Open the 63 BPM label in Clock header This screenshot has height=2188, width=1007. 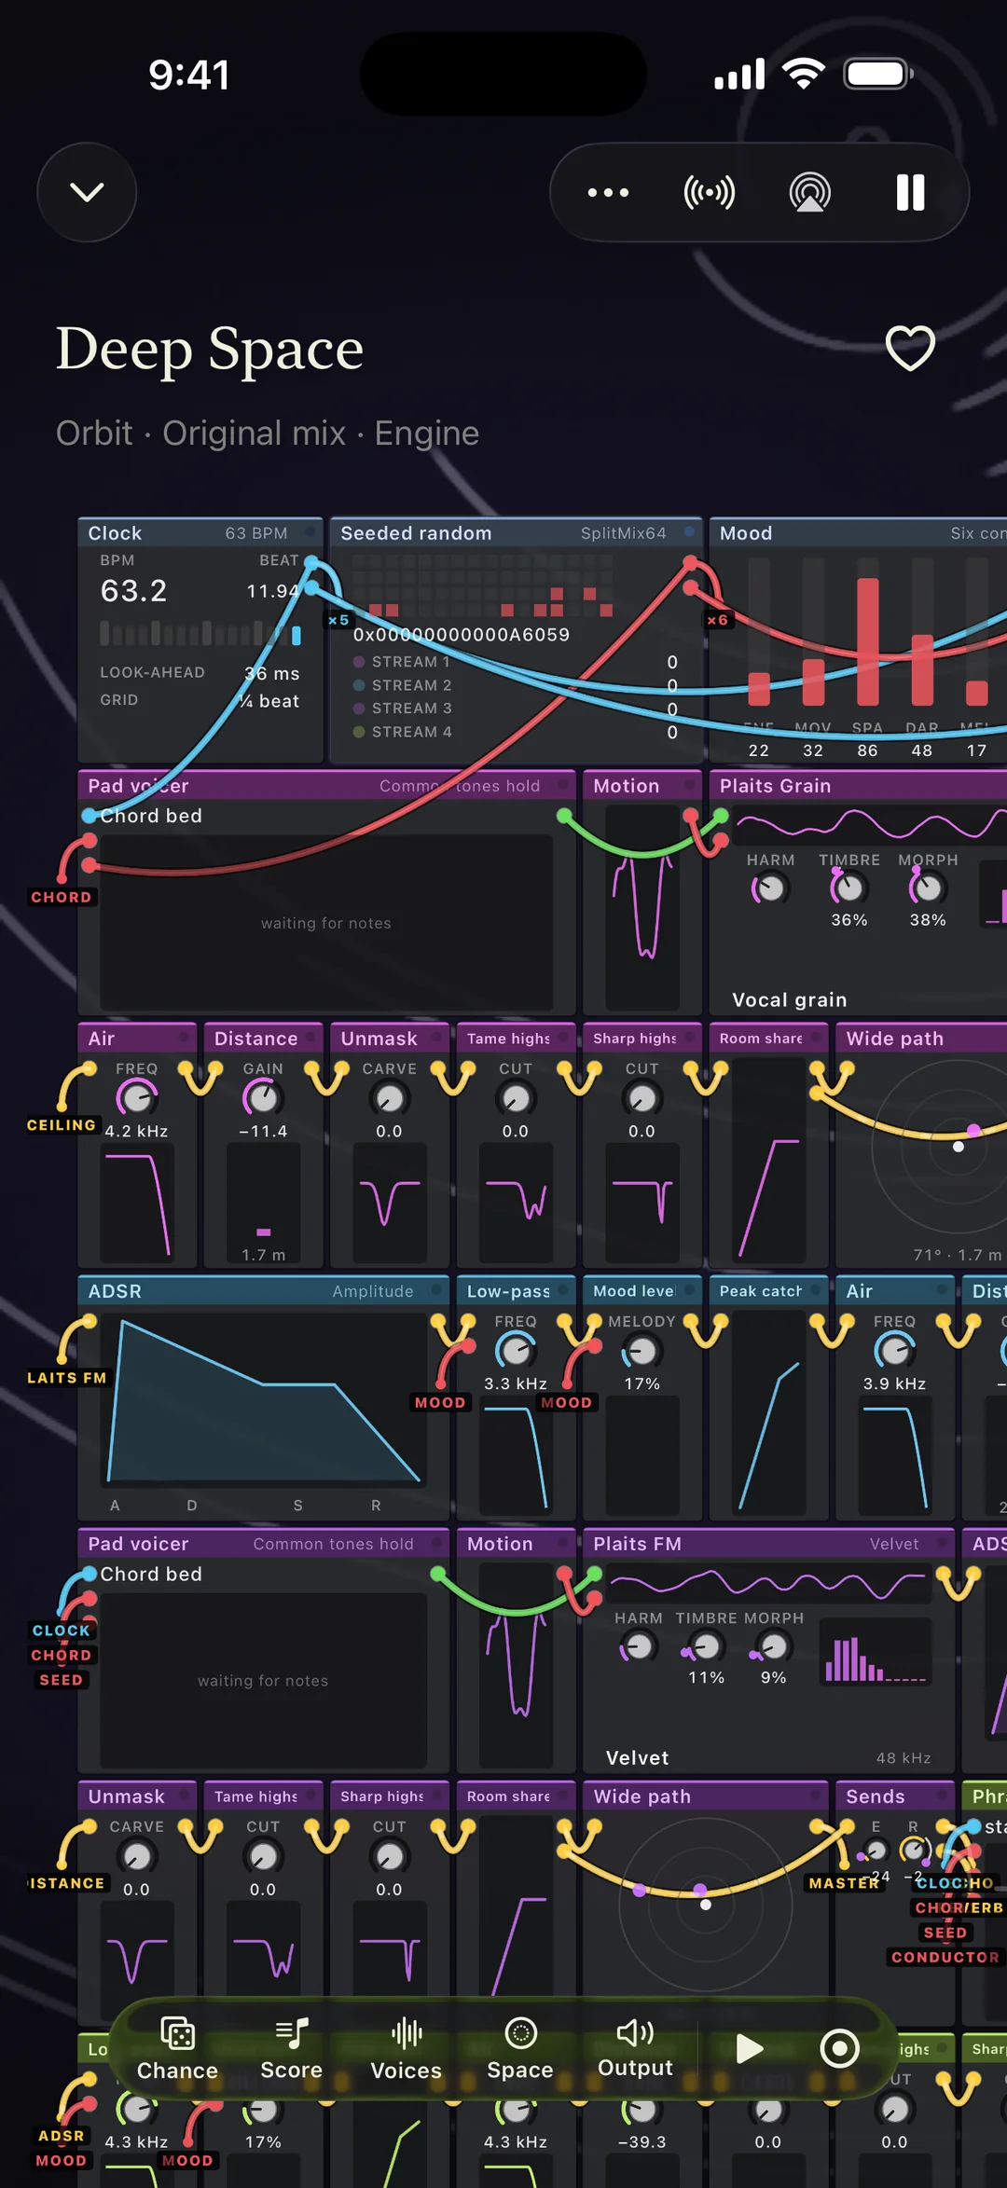[256, 533]
